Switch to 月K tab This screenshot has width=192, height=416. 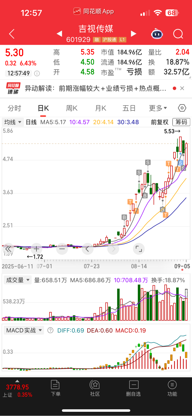click(x=101, y=108)
